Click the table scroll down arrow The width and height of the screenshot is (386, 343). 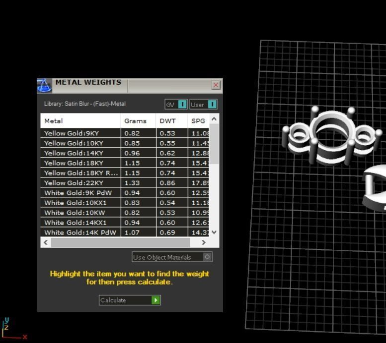click(214, 232)
